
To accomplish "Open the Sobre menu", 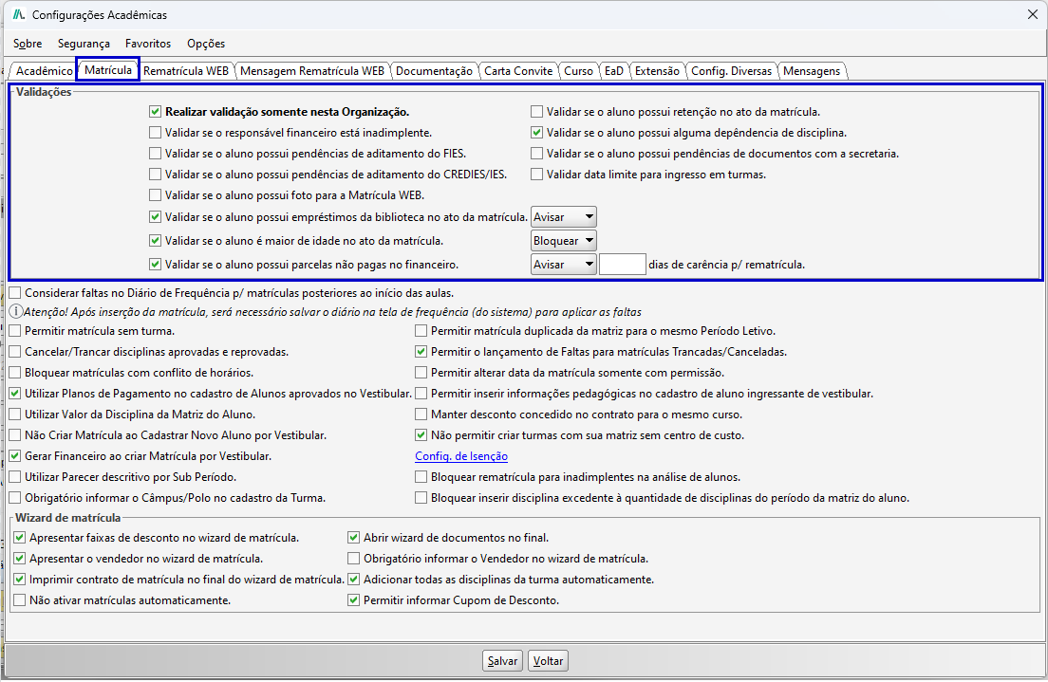I will pos(28,44).
